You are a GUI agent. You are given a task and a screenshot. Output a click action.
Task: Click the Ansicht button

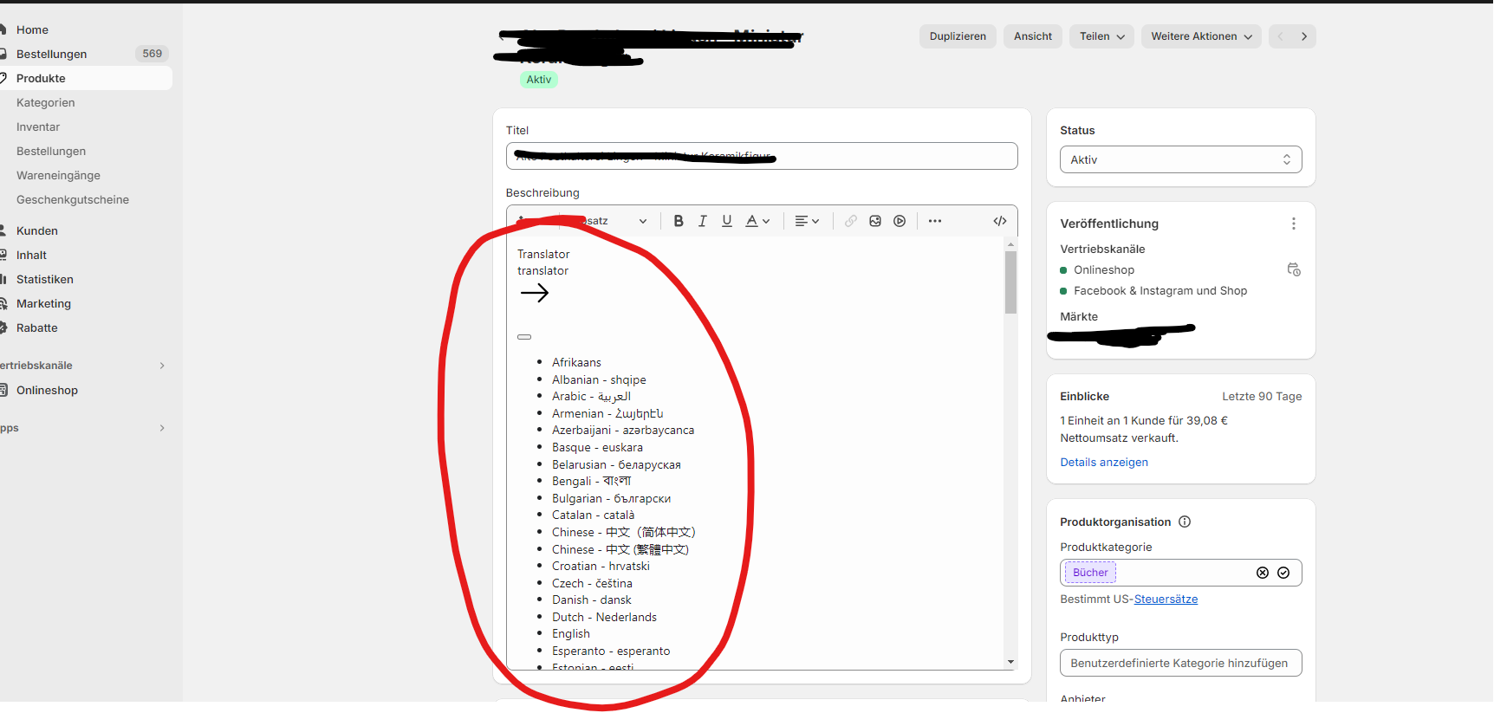tap(1033, 36)
